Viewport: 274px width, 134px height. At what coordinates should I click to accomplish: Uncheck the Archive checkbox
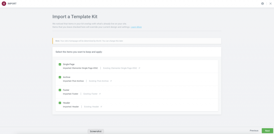tap(60, 77)
